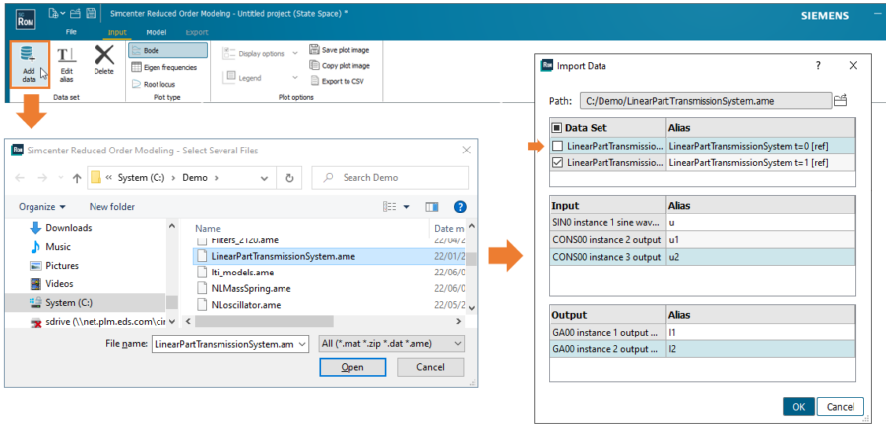The width and height of the screenshot is (886, 427).
Task: Select Root locus plot type
Action: pos(154,84)
